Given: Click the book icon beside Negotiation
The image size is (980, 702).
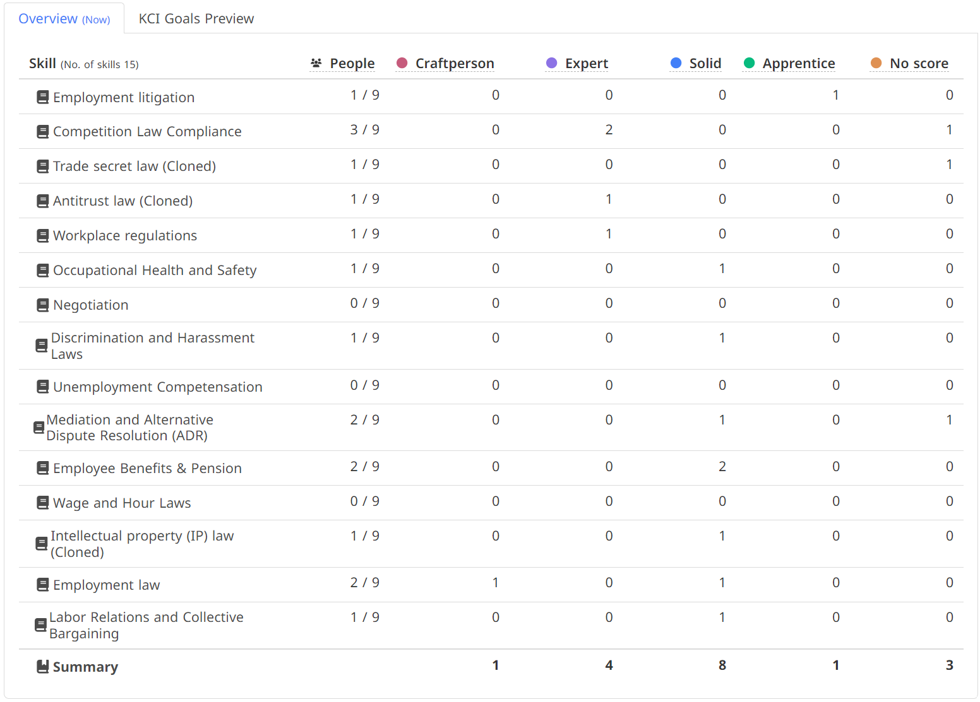Looking at the screenshot, I should (x=42, y=305).
